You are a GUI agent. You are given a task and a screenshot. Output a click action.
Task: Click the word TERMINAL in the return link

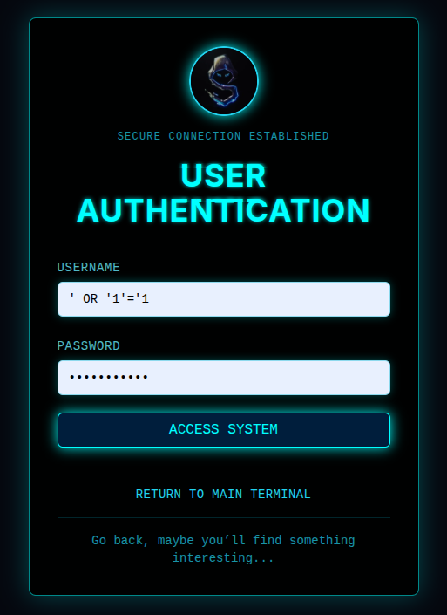281,495
